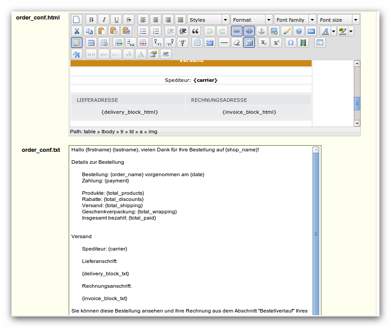Viewport: 391px width, 328px height.
Task: Toggle italic text formatting
Action: [104, 19]
